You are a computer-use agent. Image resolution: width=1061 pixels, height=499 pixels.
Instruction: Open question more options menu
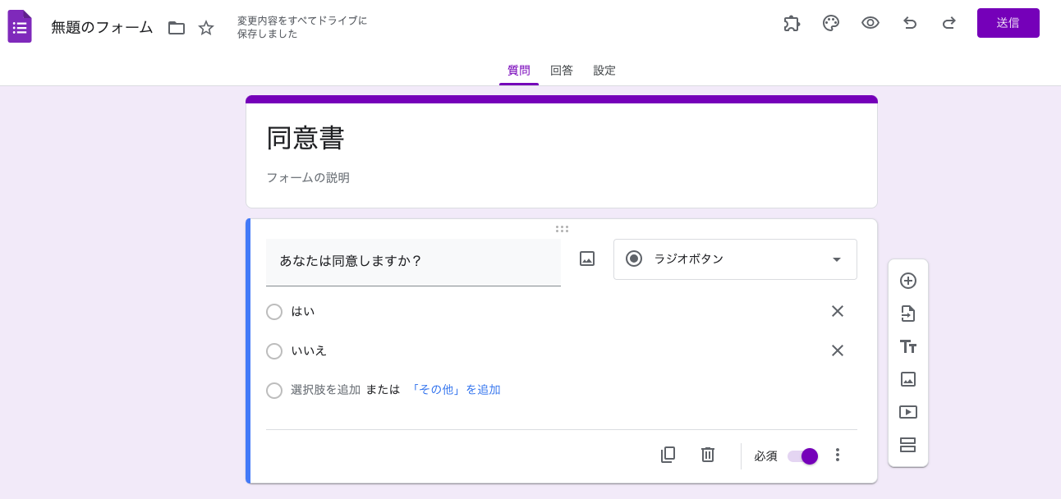pyautogui.click(x=838, y=455)
